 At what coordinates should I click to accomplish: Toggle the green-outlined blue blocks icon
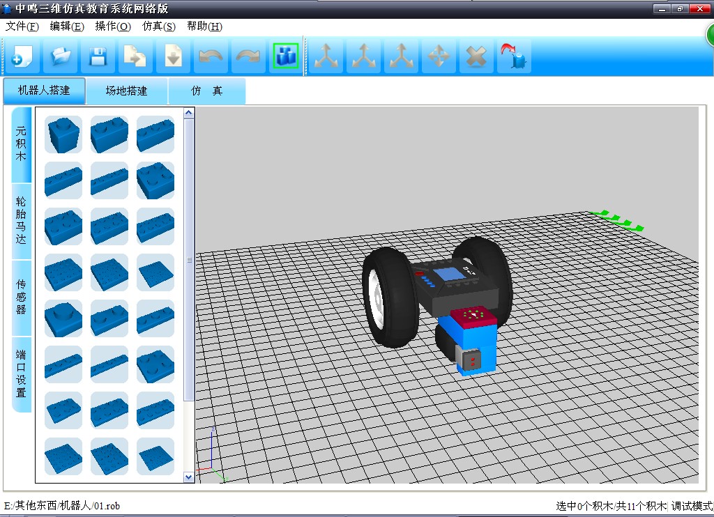click(285, 56)
